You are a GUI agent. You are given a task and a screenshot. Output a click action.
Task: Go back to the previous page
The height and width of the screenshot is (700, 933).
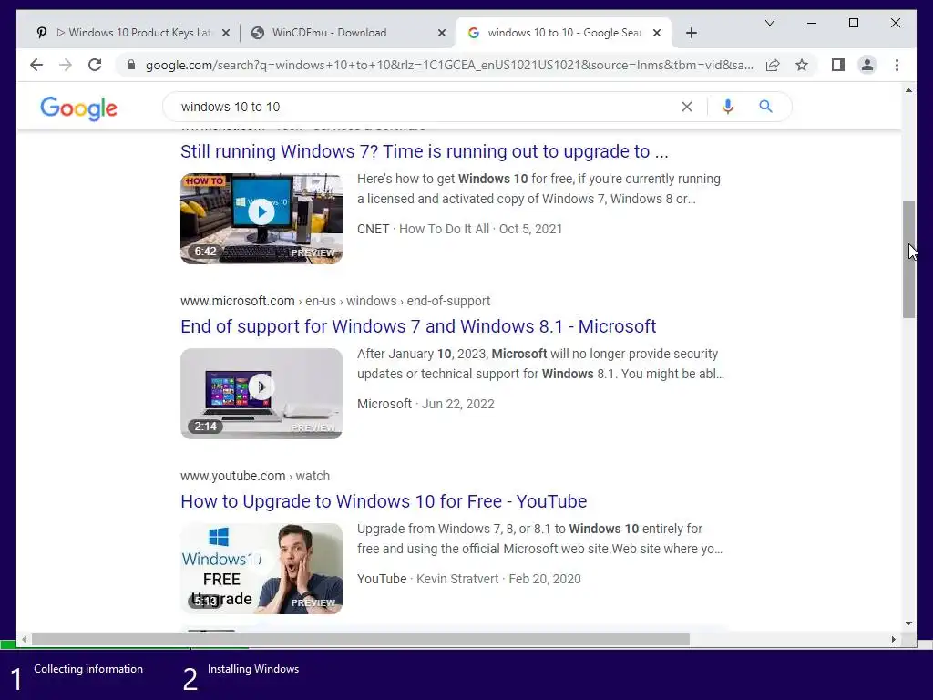(x=36, y=65)
